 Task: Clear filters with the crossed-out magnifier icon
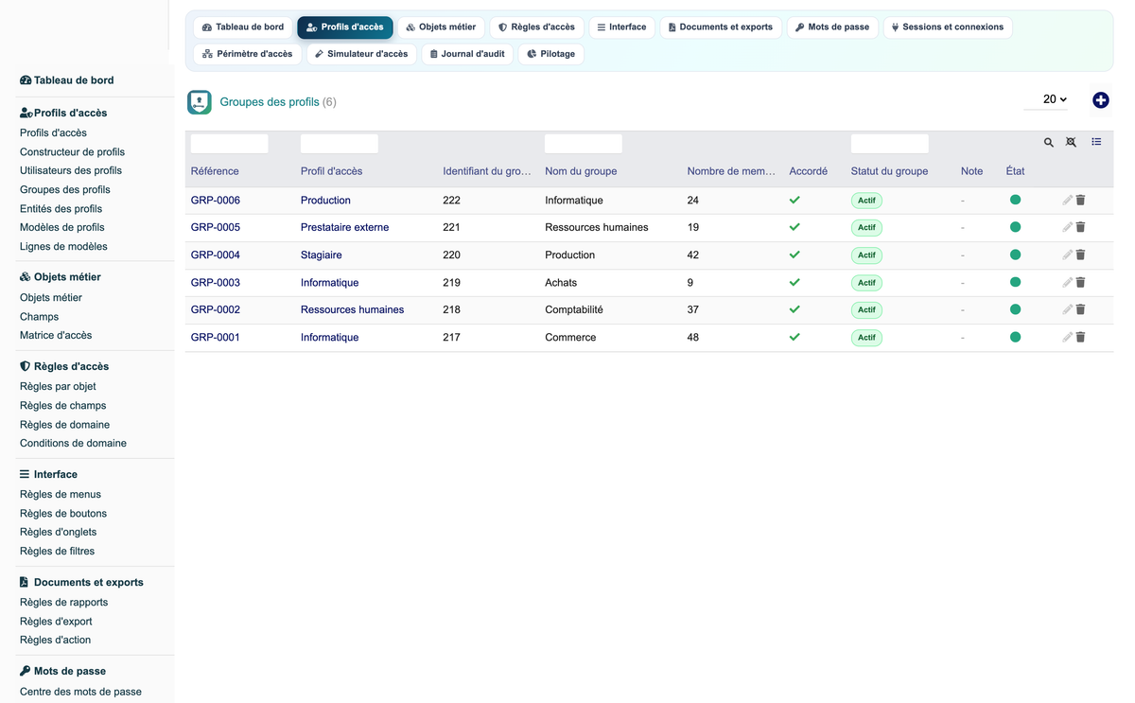coord(1071,142)
